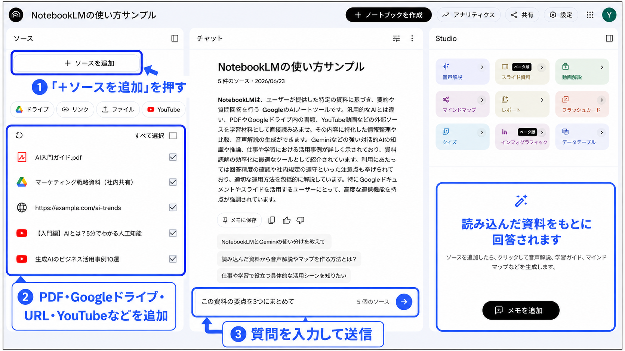
Task: Open the account avatar Y
Action: click(x=609, y=15)
